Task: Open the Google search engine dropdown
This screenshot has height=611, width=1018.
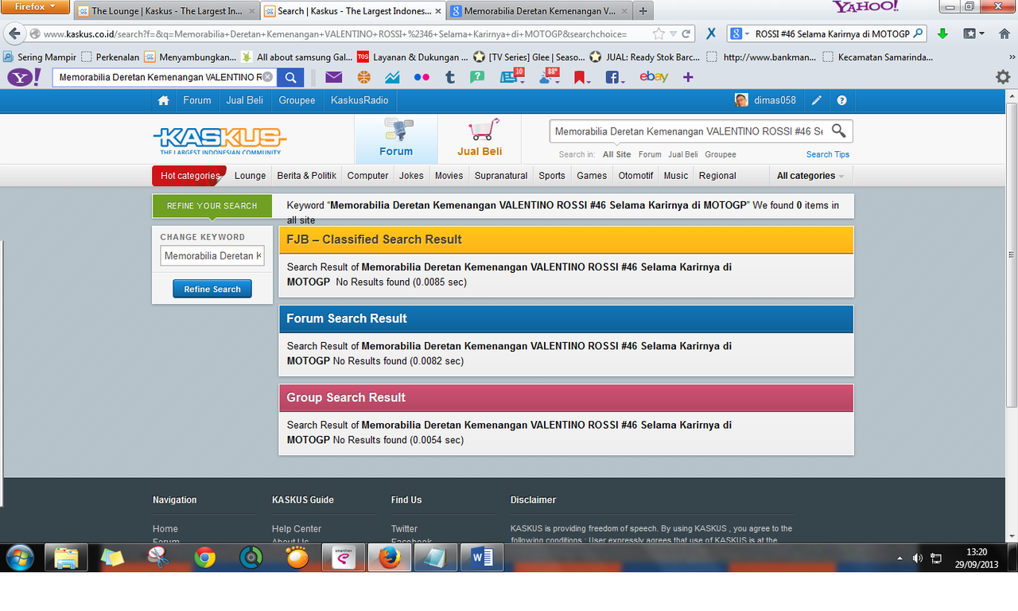Action: tap(739, 33)
